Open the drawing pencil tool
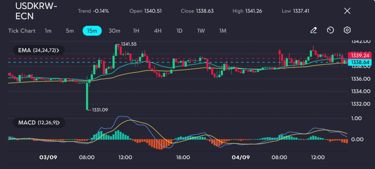375x169 pixels. tap(313, 30)
